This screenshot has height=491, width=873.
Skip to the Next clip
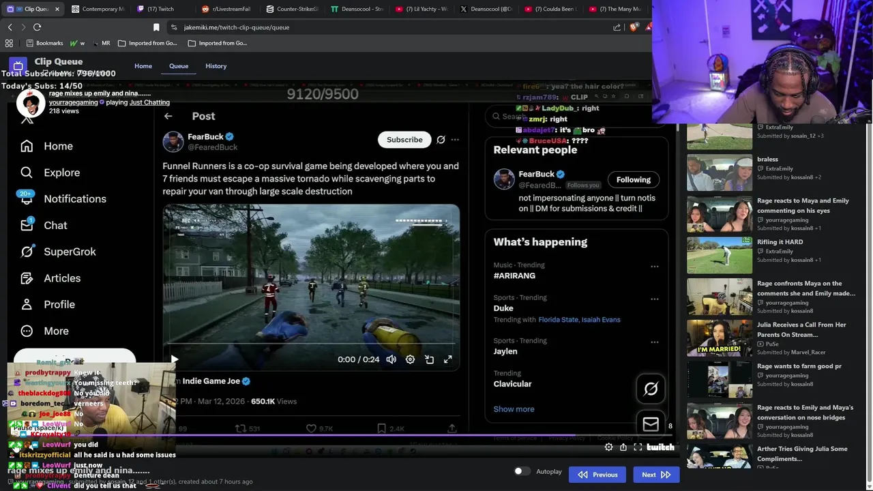click(656, 475)
